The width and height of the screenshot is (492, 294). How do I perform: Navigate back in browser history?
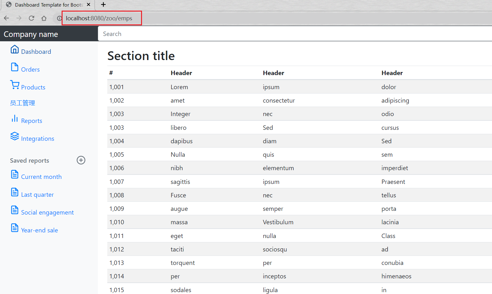click(7, 18)
